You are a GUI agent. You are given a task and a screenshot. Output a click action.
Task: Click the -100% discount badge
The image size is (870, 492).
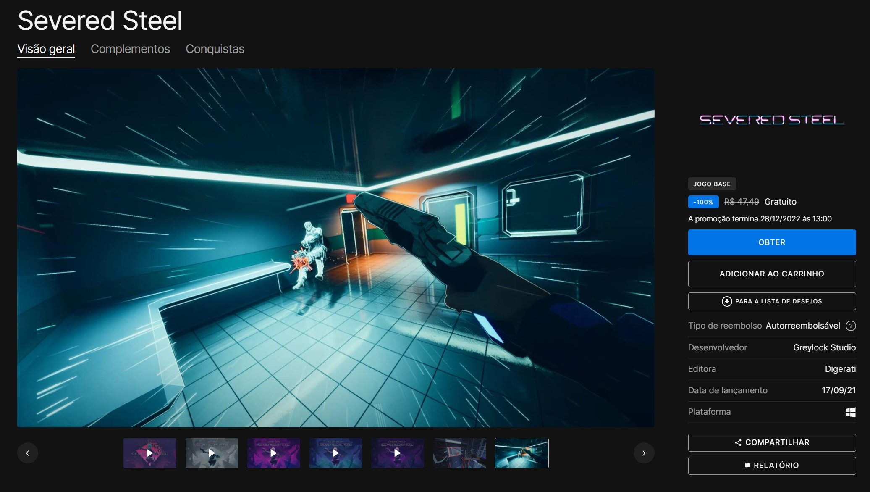[x=703, y=202]
